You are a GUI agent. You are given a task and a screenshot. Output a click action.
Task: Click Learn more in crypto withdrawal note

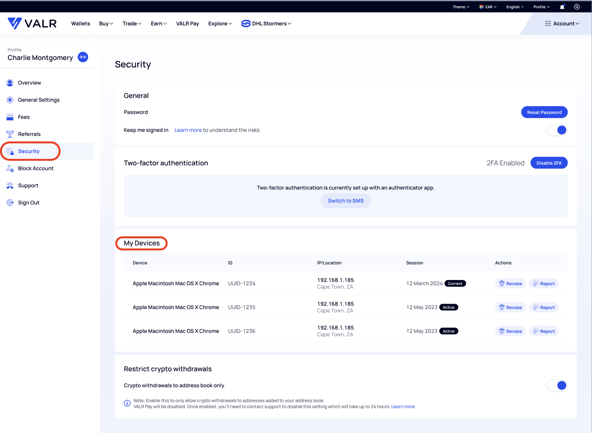[x=403, y=407]
